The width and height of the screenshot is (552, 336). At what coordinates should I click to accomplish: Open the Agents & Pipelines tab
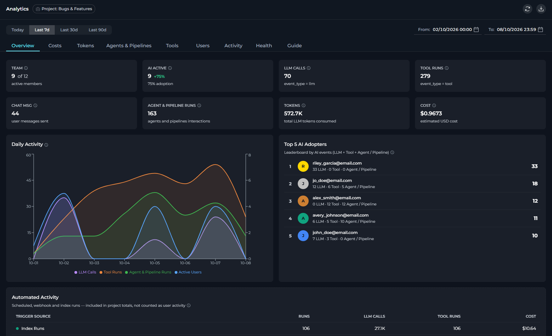(x=129, y=46)
